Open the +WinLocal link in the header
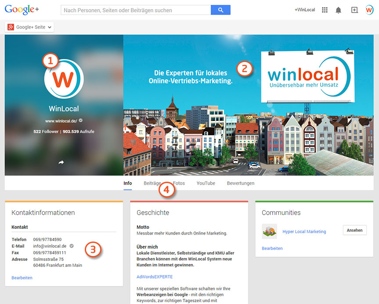This screenshot has width=379, height=304. (305, 10)
